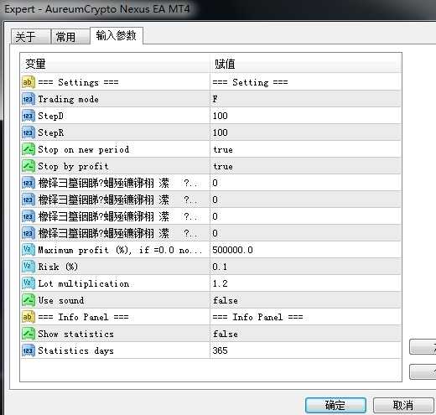
Task: Select the Statistics days variable name
Action: click(x=75, y=350)
